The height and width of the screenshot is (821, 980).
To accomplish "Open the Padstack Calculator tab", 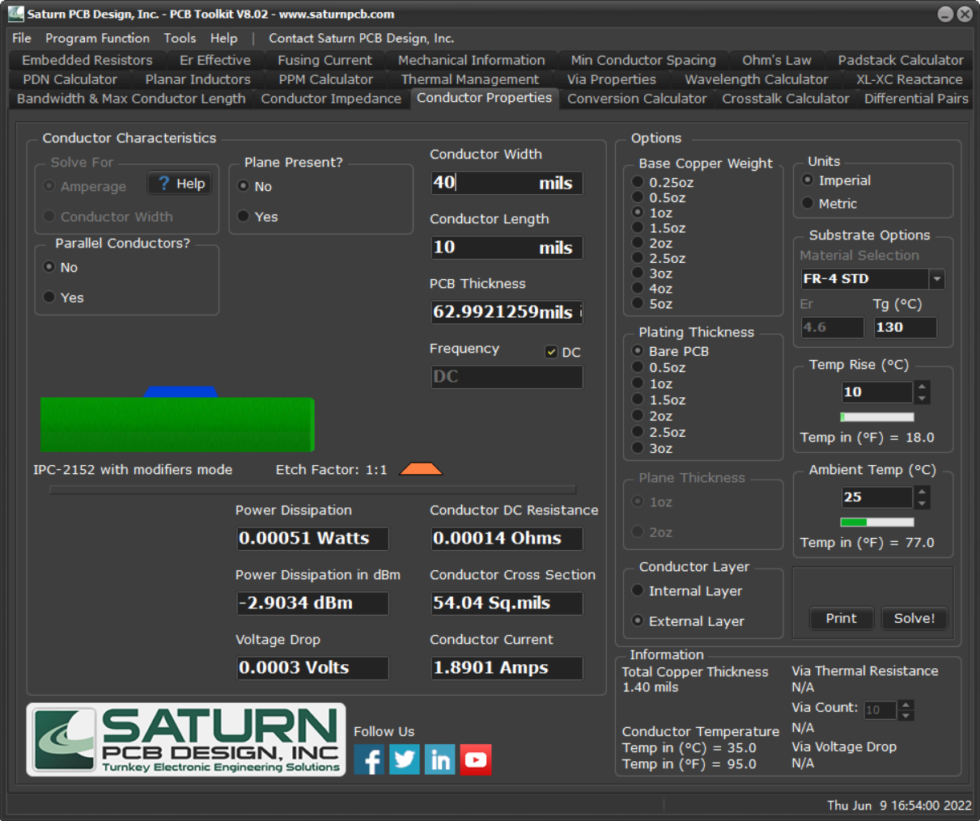I will 901,60.
